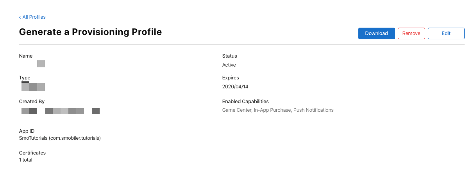
Task: Click the Certificates label
Action: coord(32,153)
